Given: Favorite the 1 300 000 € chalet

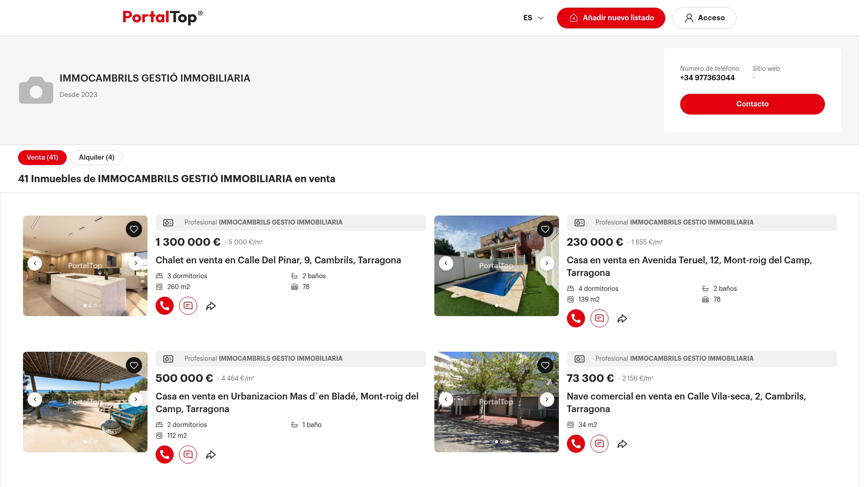Looking at the screenshot, I should point(134,229).
